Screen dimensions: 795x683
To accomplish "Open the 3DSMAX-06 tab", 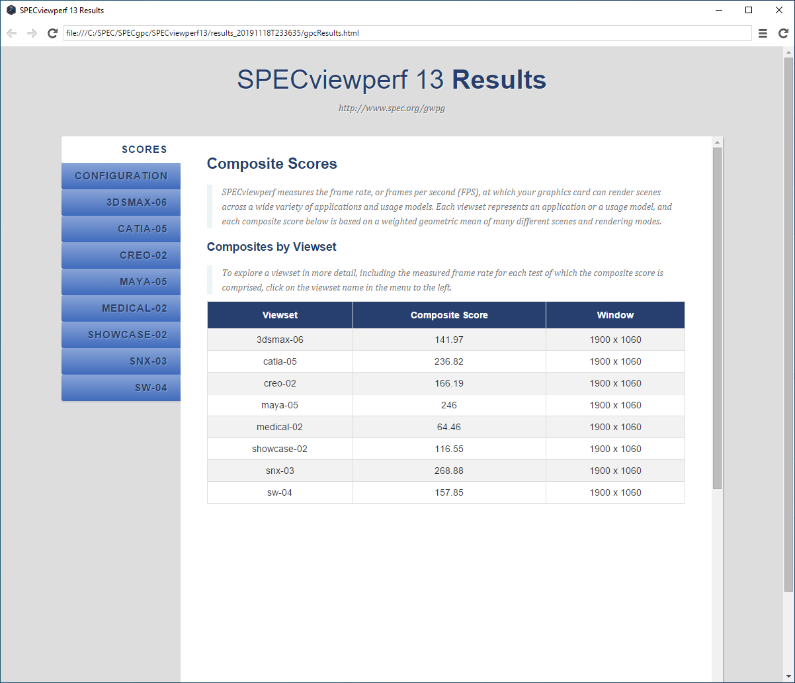I will click(121, 203).
